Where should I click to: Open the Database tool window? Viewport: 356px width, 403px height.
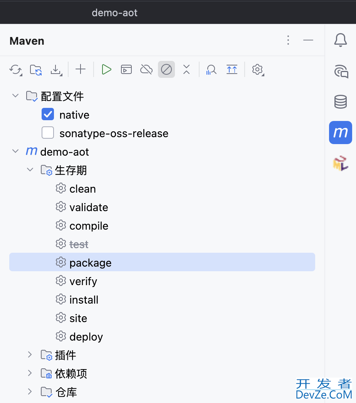(340, 102)
